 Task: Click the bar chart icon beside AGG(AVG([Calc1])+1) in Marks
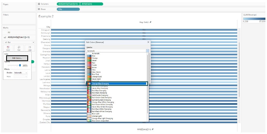(x=5, y=37)
